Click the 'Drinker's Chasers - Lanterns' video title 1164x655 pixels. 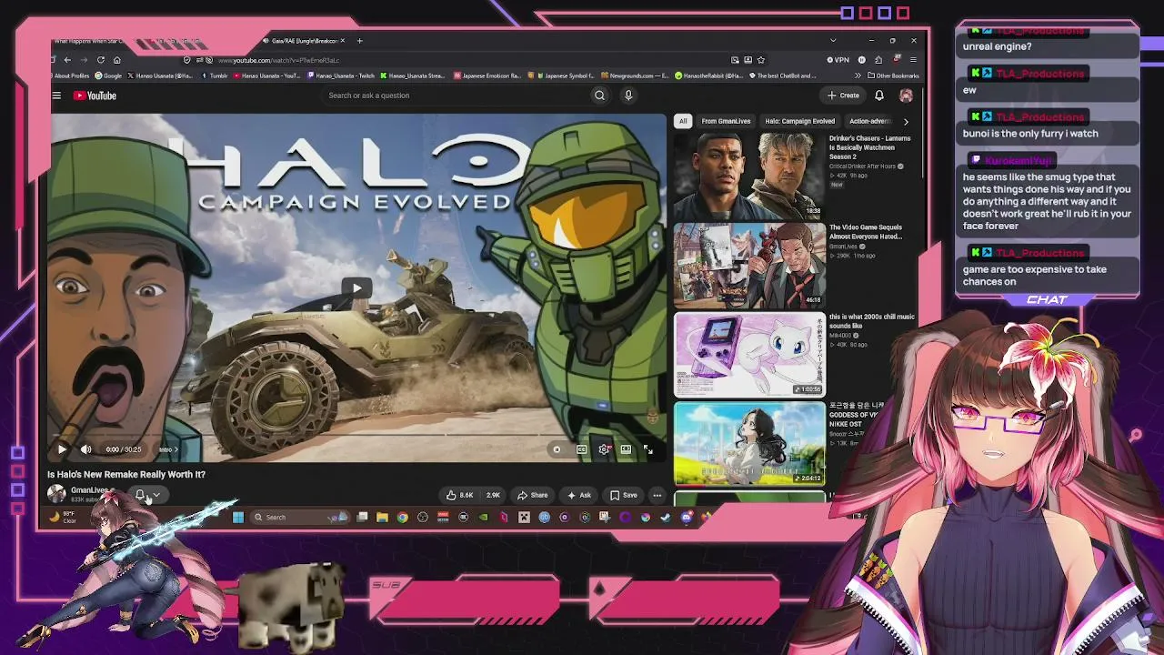point(870,147)
